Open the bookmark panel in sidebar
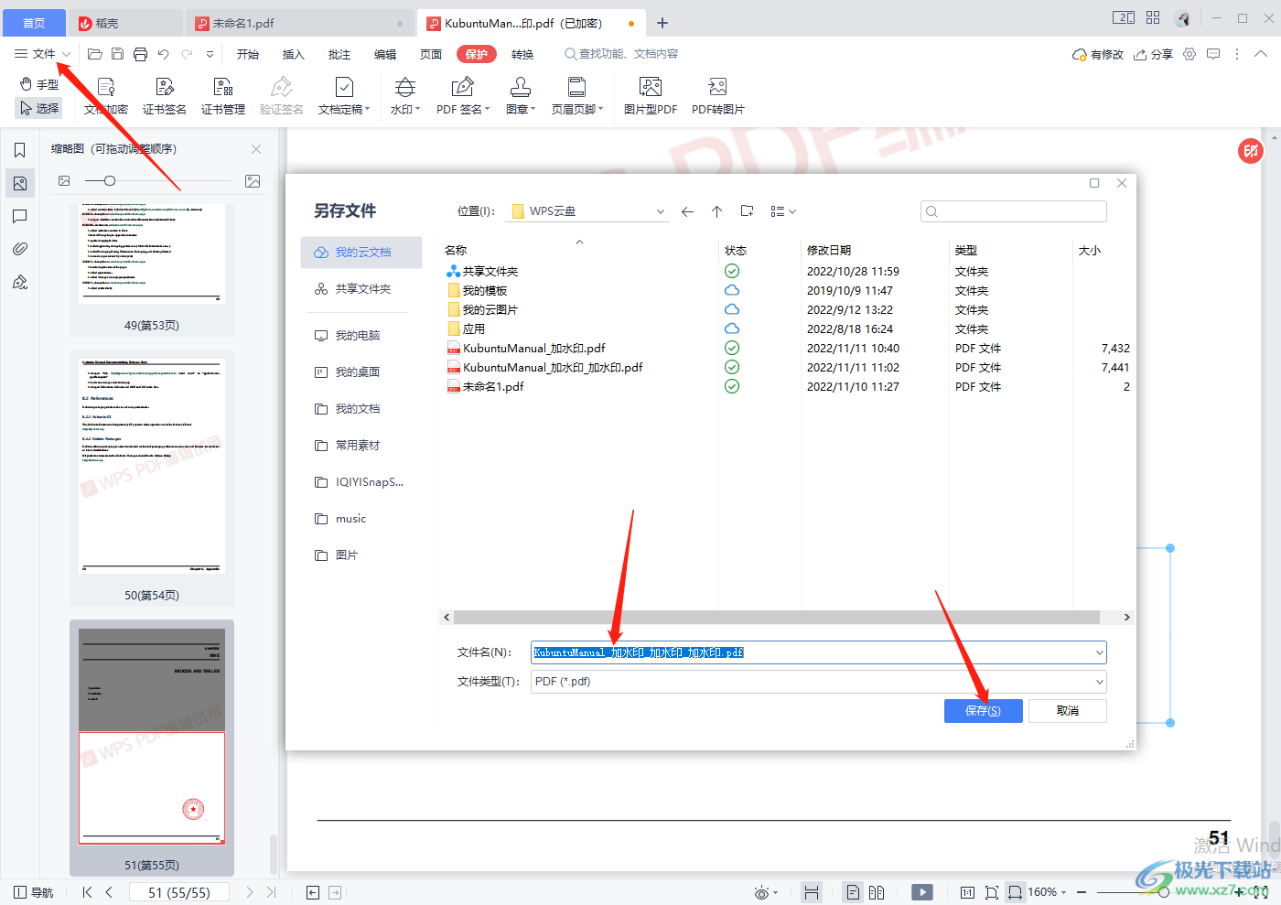This screenshot has height=905, width=1281. click(20, 150)
